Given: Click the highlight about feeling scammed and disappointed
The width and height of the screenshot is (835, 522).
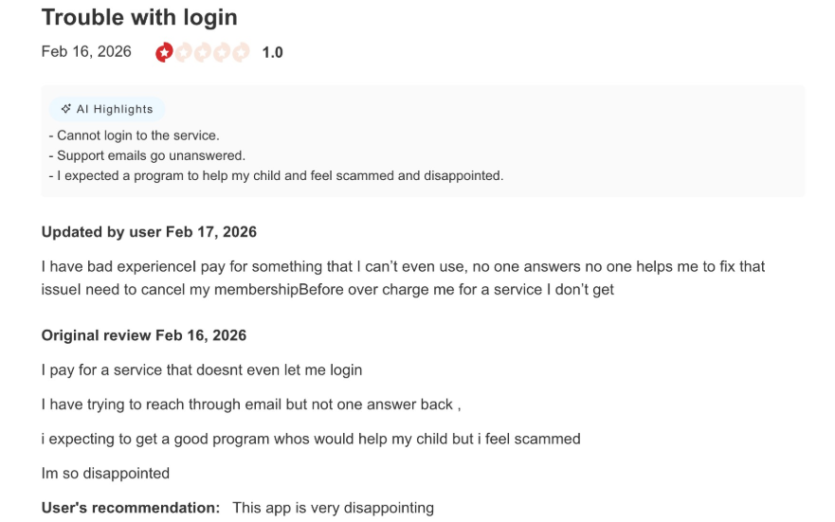Looking at the screenshot, I should pos(276,175).
